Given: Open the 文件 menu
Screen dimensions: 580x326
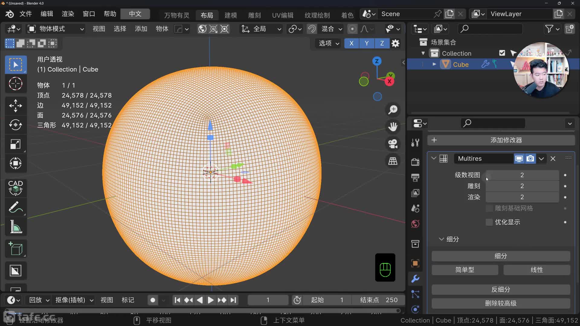Looking at the screenshot, I should [x=25, y=14].
